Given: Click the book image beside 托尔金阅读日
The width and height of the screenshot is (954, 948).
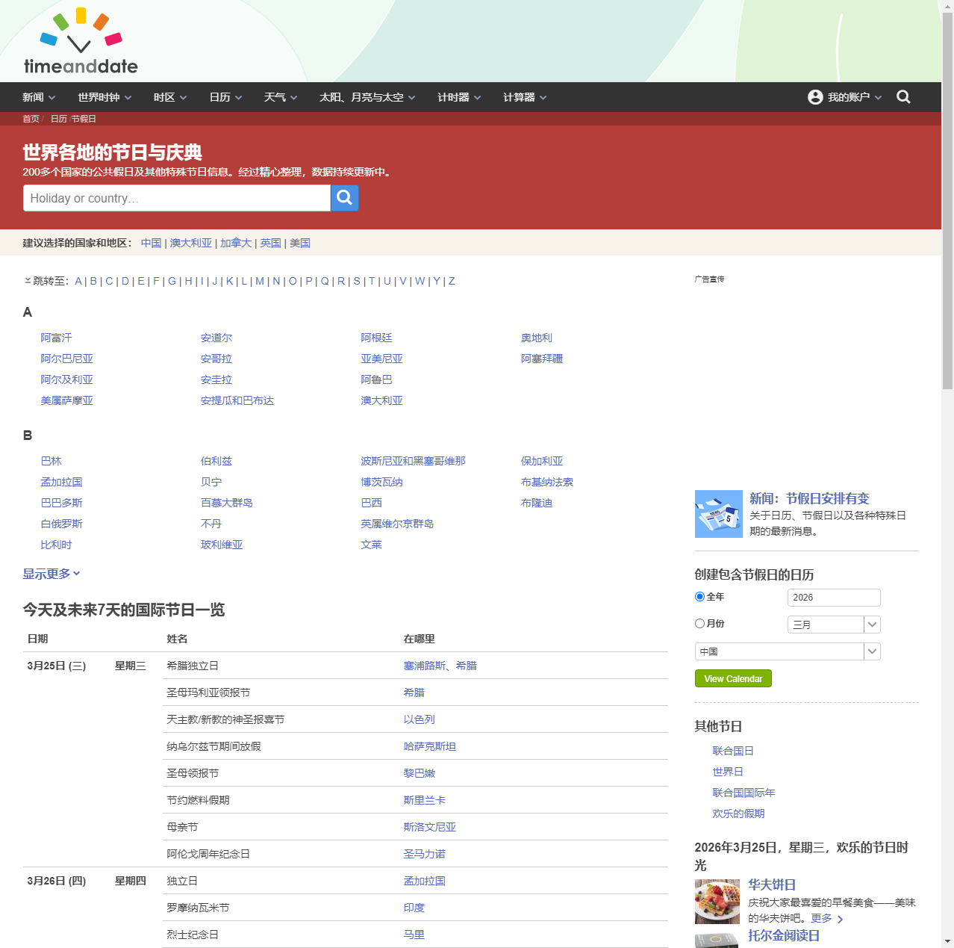Looking at the screenshot, I should pos(717,941).
